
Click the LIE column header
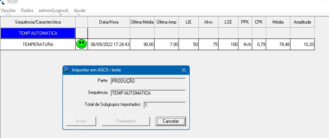point(189,22)
